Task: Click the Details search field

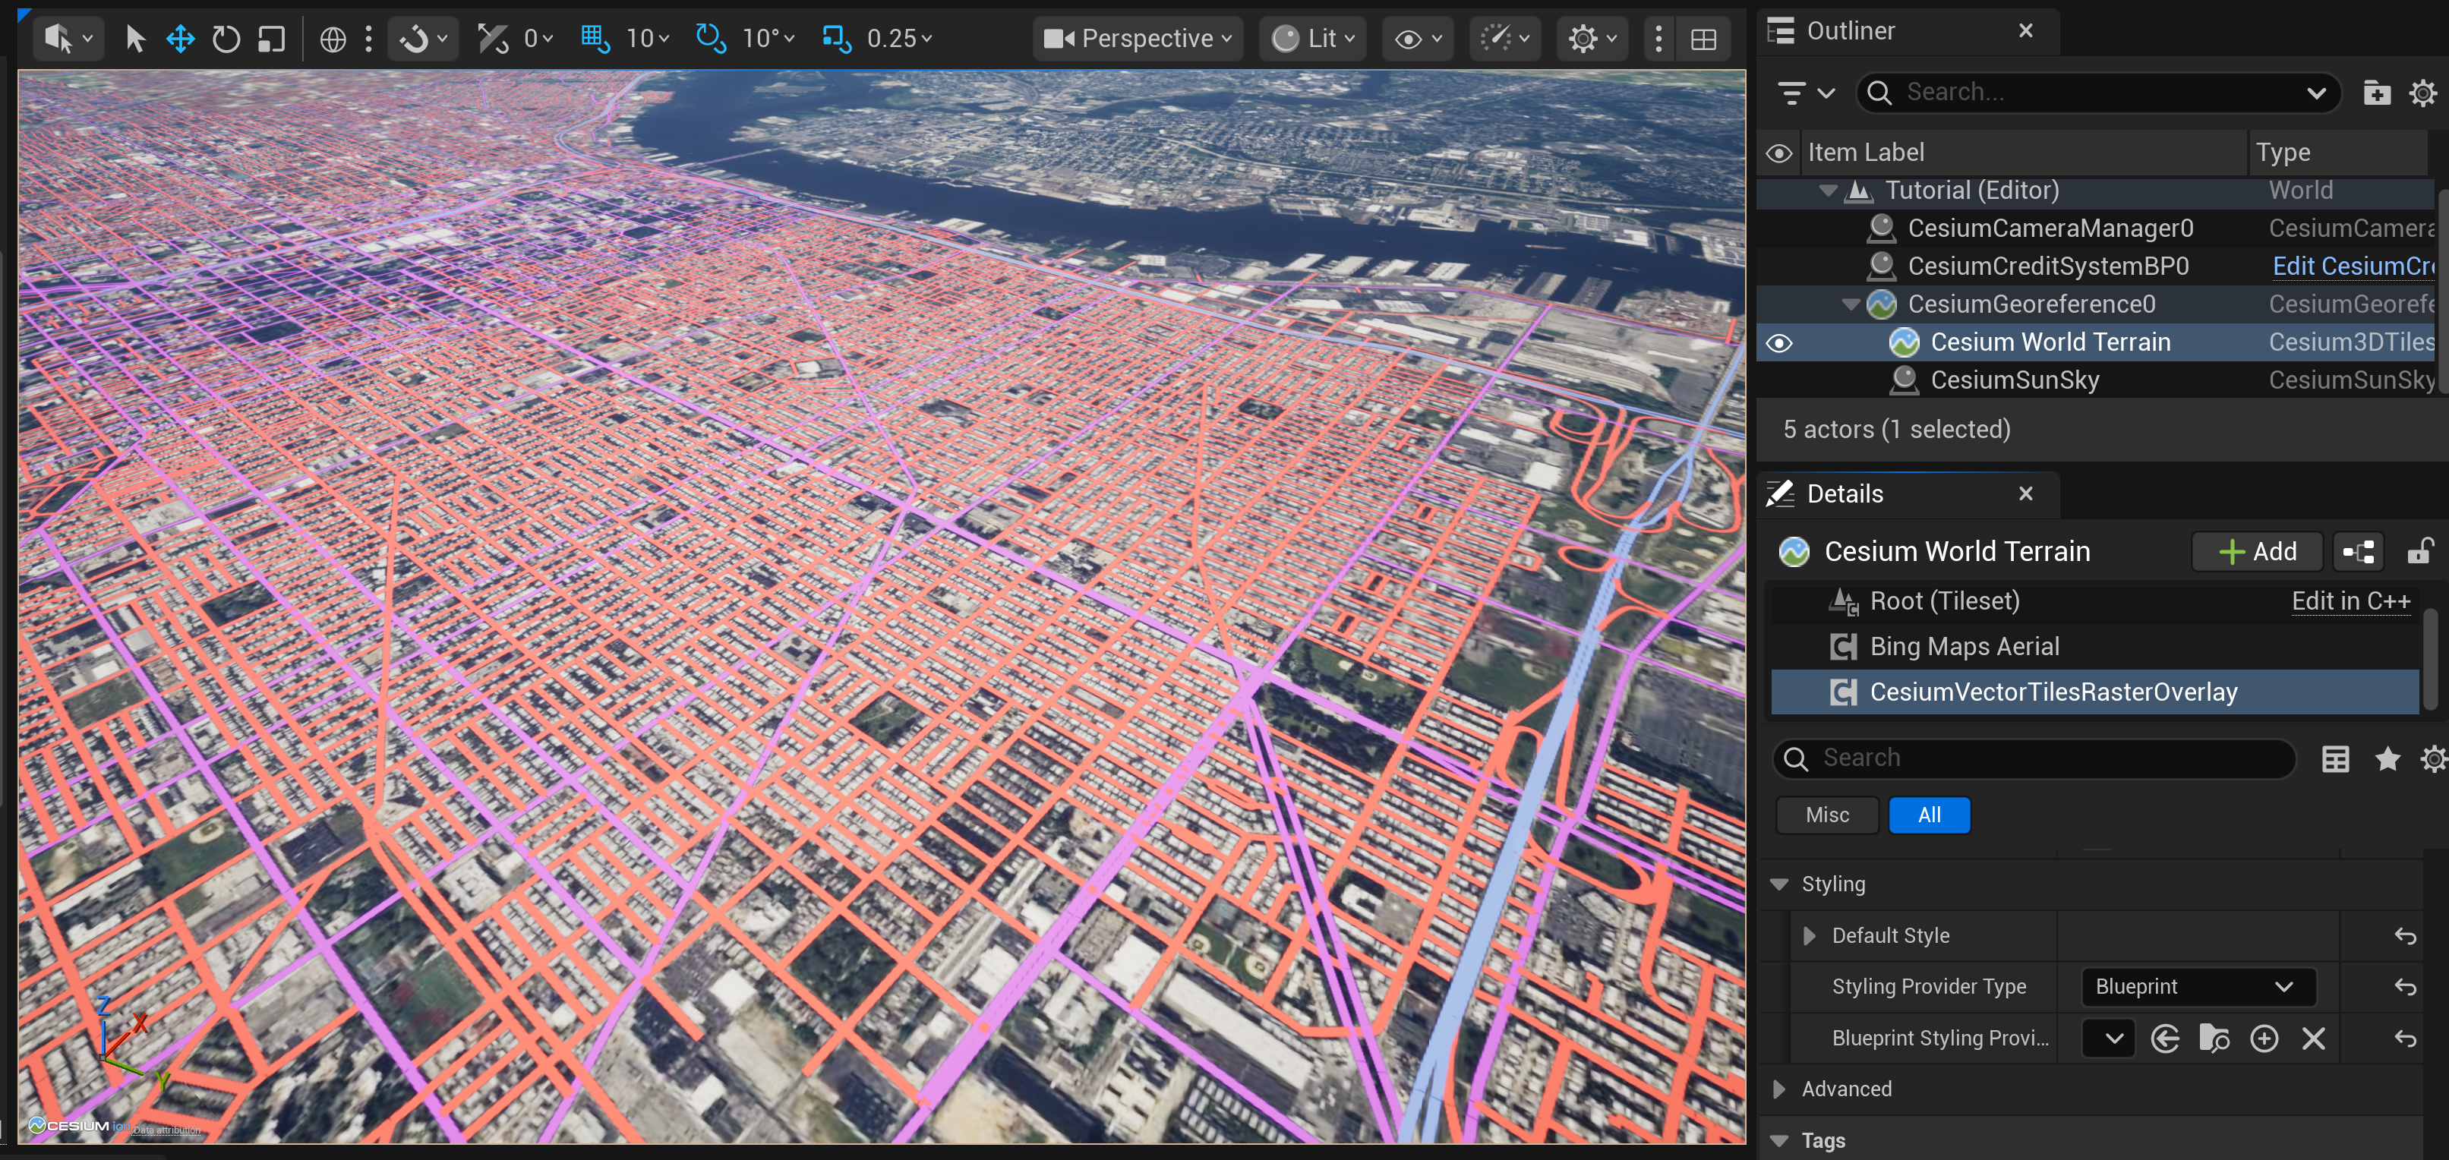Action: click(2034, 758)
